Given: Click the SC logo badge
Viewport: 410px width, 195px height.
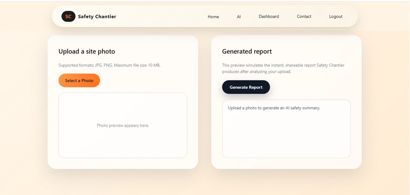Looking at the screenshot, I should point(68,16).
